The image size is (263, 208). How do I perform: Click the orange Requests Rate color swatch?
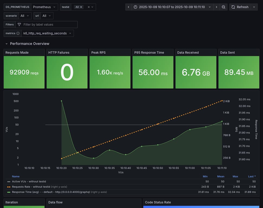click(9, 187)
